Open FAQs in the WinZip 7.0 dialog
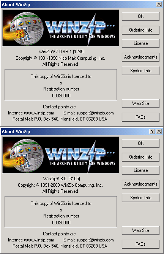Viewport: 164px width, 254px height. 140,117
